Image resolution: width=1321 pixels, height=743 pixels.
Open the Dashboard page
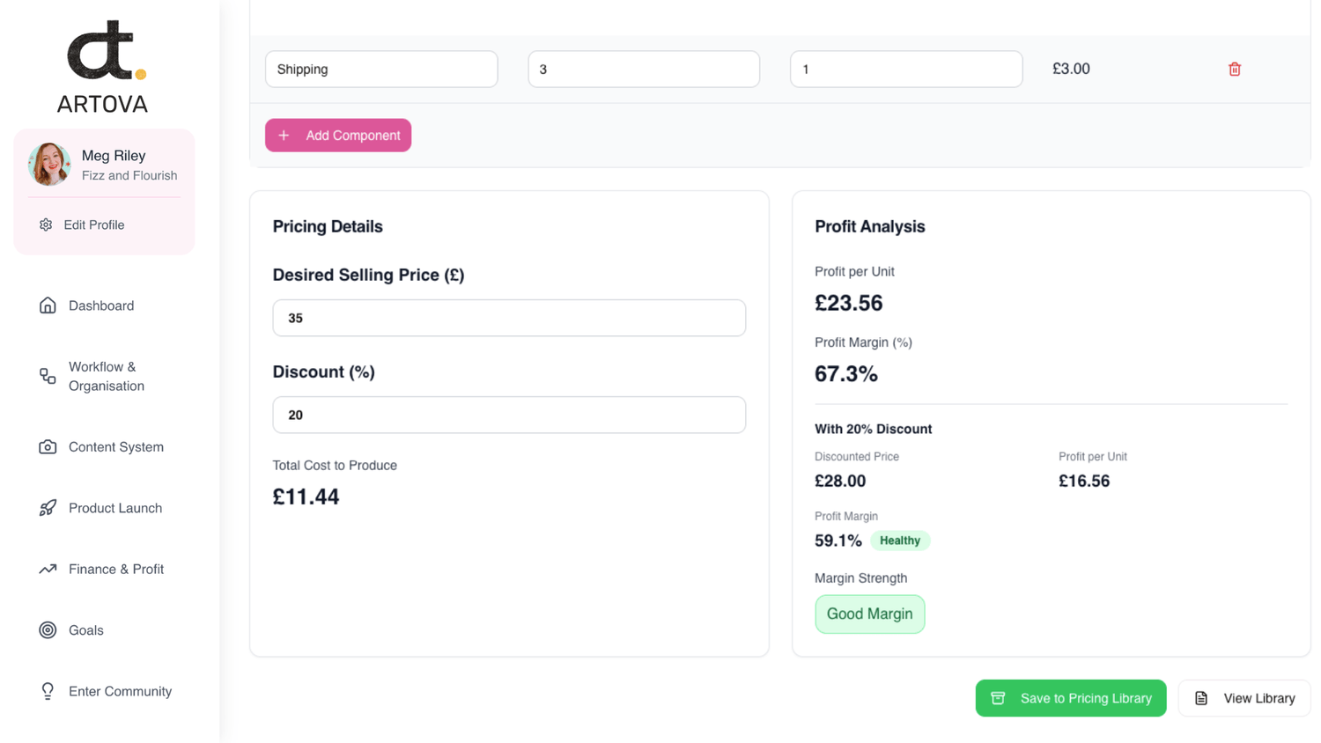[101, 305]
